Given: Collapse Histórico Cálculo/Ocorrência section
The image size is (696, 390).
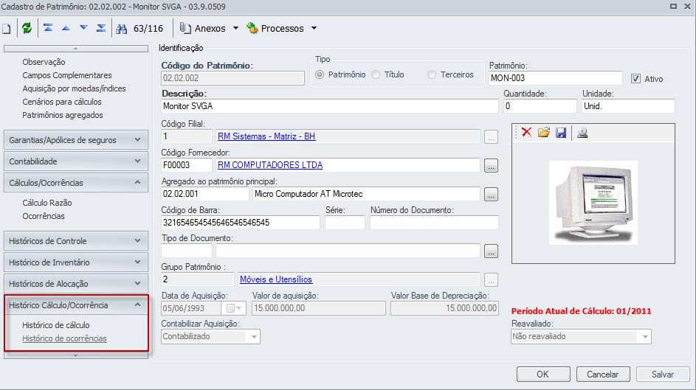Looking at the screenshot, I should (76, 305).
